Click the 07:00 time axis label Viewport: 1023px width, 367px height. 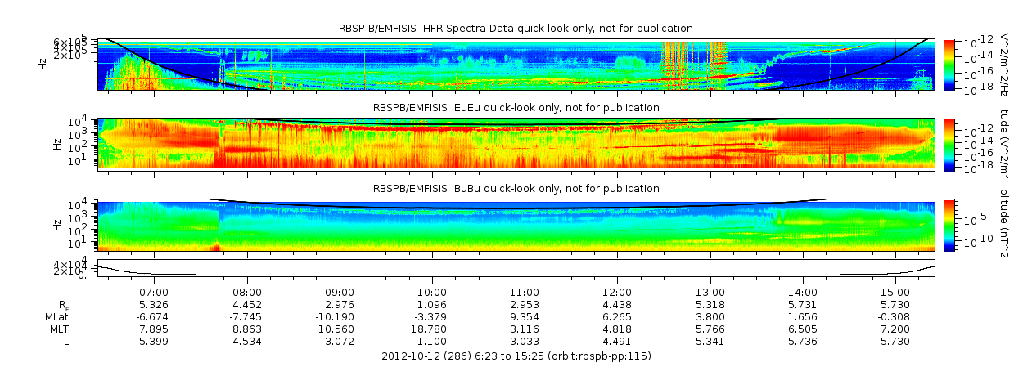pyautogui.click(x=155, y=292)
